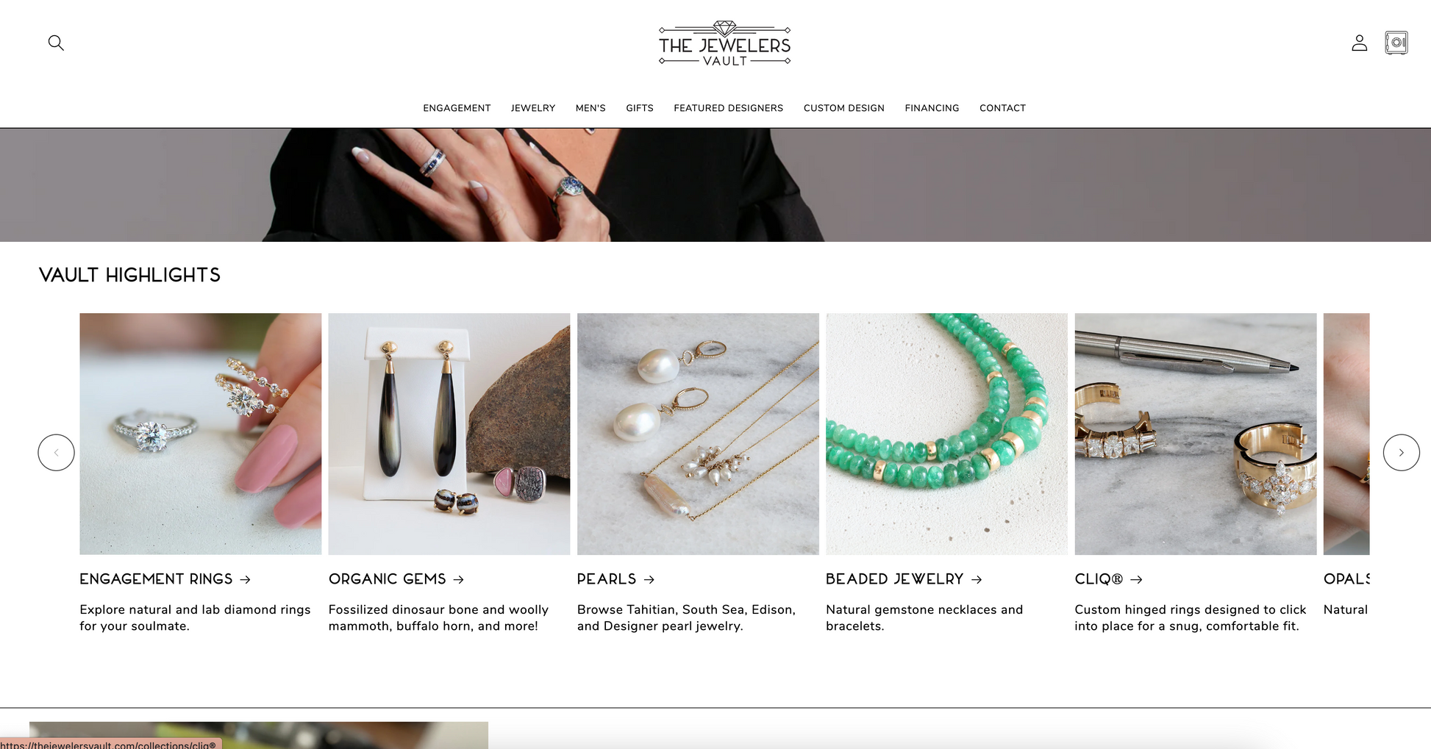Open the Men's menu item
The image size is (1431, 749).
point(590,108)
